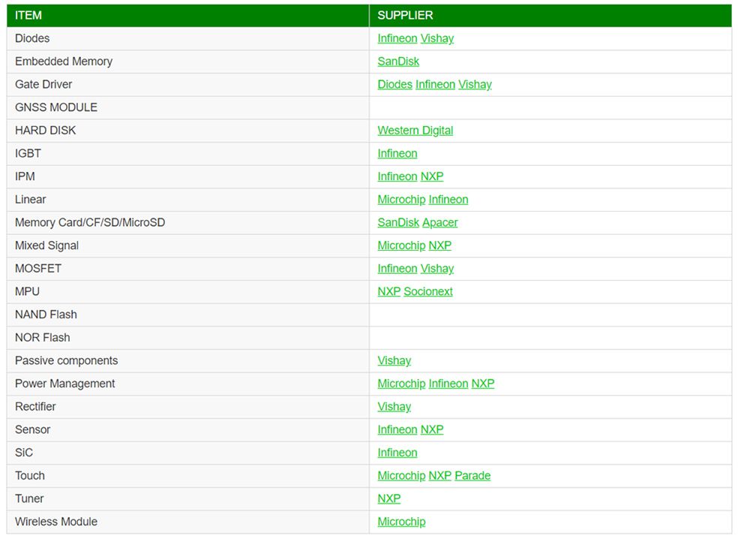
Task: Open NXP link in IPM row
Action: coord(432,176)
